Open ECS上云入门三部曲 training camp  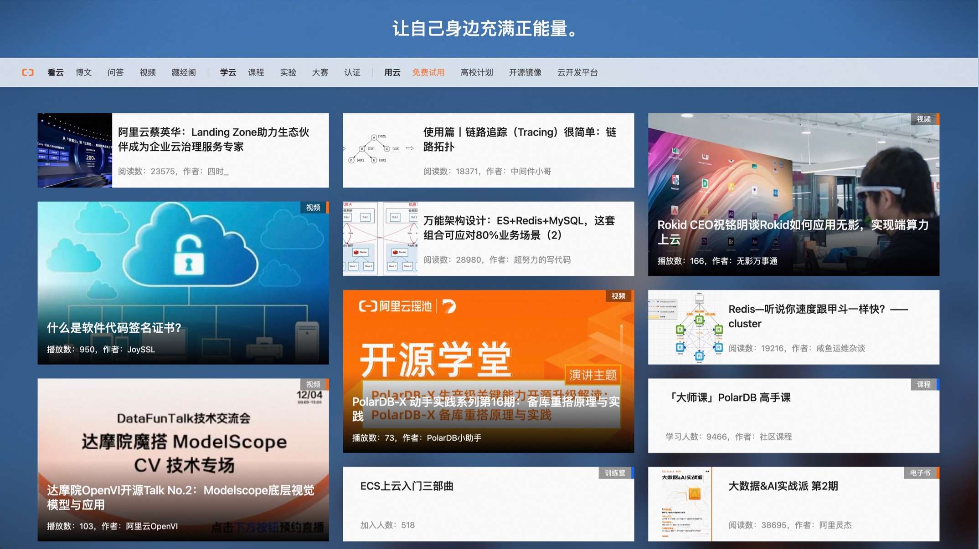click(x=407, y=486)
